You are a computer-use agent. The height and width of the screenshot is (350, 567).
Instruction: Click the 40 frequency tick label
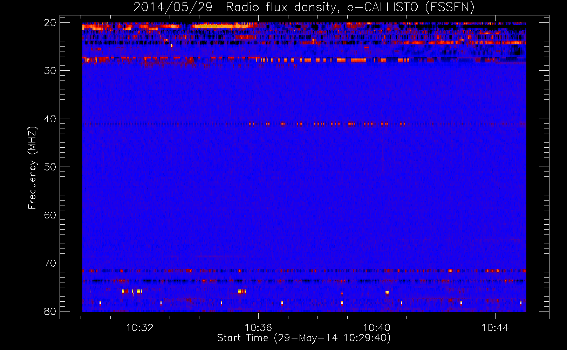click(50, 119)
